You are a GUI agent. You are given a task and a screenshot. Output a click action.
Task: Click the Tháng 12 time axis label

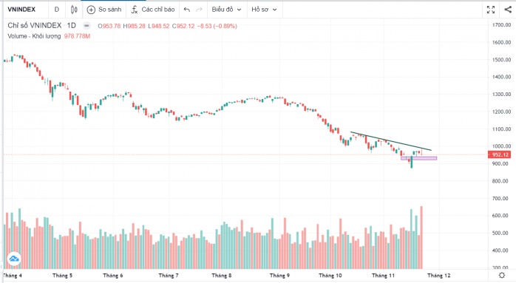pyautogui.click(x=438, y=276)
